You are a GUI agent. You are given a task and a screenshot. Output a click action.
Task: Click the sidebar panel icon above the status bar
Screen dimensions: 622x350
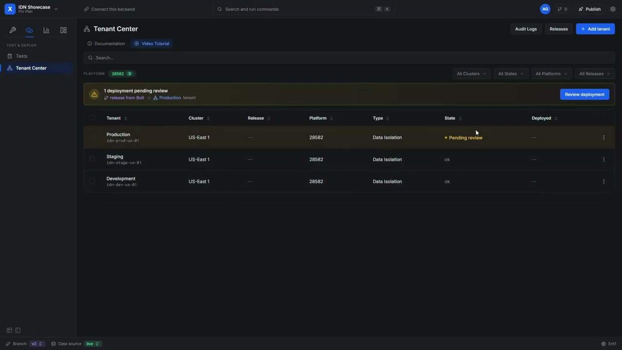click(x=18, y=330)
